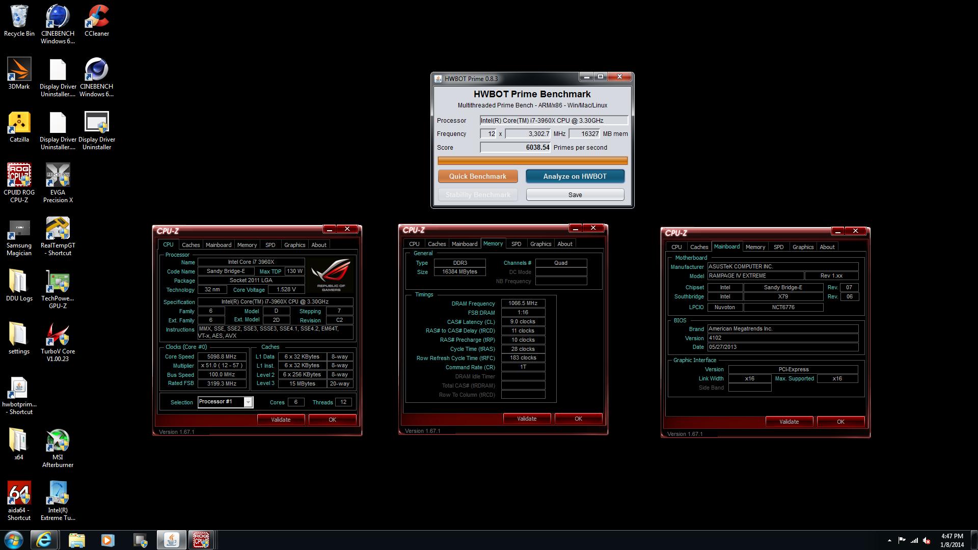Click the RAMPAGE IV EXTREME model field
Image resolution: width=978 pixels, height=550 pixels.
pyautogui.click(x=755, y=276)
